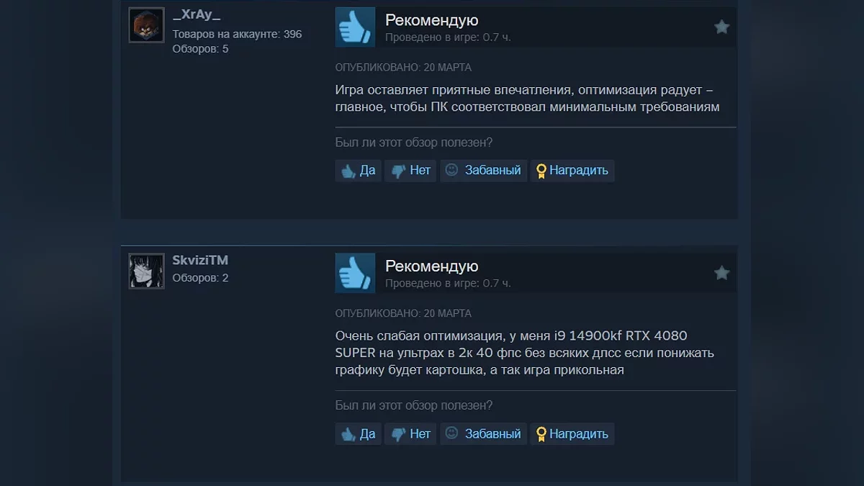
Task: Vote 'Нет' on SkviziTM's review
Action: click(410, 433)
